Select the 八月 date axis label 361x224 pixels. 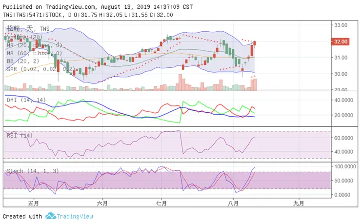click(234, 204)
